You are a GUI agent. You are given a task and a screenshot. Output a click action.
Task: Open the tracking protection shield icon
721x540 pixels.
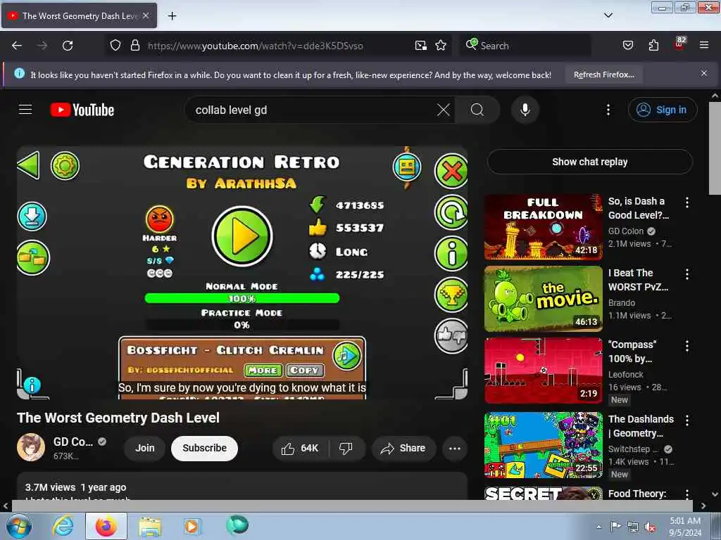point(115,46)
